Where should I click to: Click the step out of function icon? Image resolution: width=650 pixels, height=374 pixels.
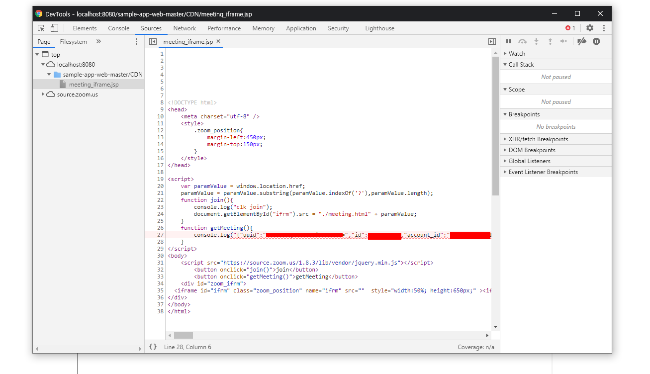tap(550, 41)
